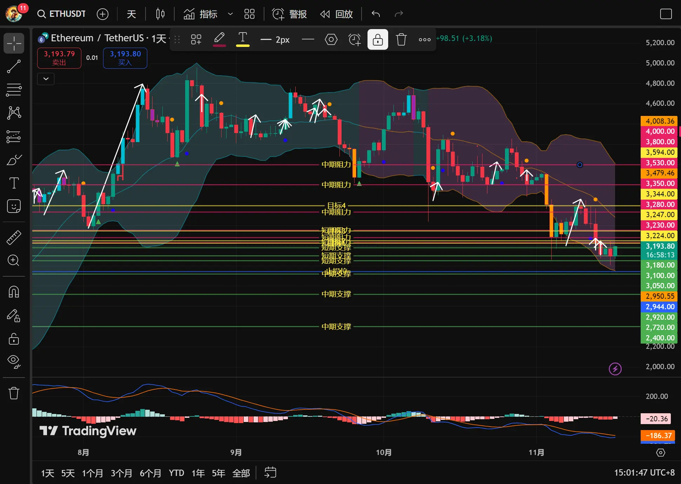Viewport: 681px width, 484px height.
Task: Open the Fibonacci retracement tools
Action: click(14, 90)
